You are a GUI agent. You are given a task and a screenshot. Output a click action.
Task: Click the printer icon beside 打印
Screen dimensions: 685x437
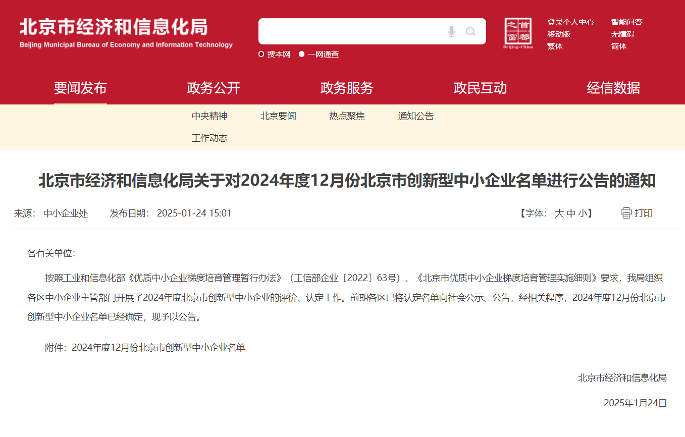[626, 213]
